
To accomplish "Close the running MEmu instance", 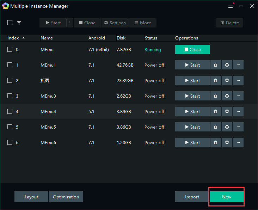I will pos(192,50).
